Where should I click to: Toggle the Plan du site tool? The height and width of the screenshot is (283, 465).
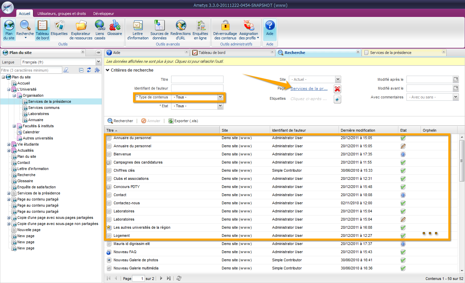9,30
